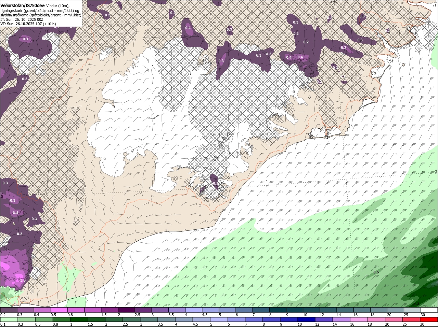The height and width of the screenshot is (327, 438).
Task: Click the snow scale swatch between 0.5 and 0.8
Action: [59, 310]
